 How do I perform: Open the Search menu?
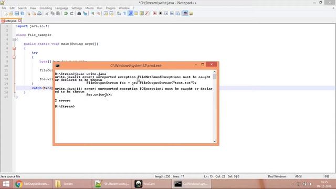tap(22, 8)
